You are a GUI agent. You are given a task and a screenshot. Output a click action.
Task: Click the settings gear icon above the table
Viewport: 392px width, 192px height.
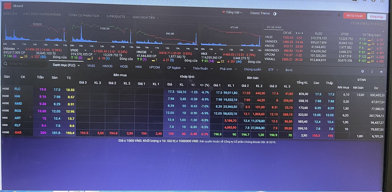(362, 72)
